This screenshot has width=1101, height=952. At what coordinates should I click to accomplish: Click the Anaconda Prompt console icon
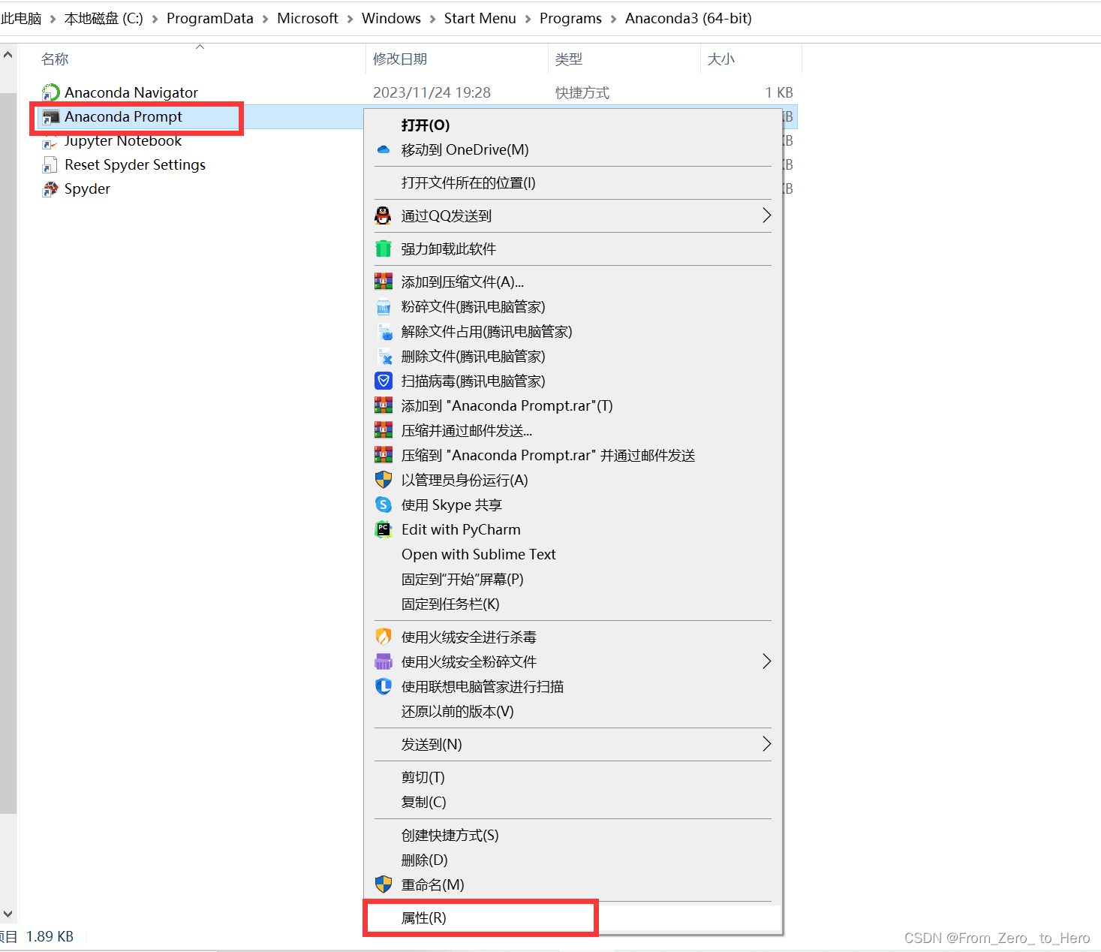pyautogui.click(x=50, y=116)
